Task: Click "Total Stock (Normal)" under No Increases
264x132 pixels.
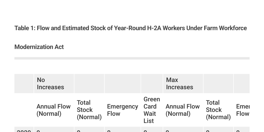Action: (89, 110)
